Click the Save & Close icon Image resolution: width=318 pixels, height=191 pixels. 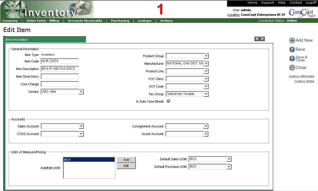point(292,59)
